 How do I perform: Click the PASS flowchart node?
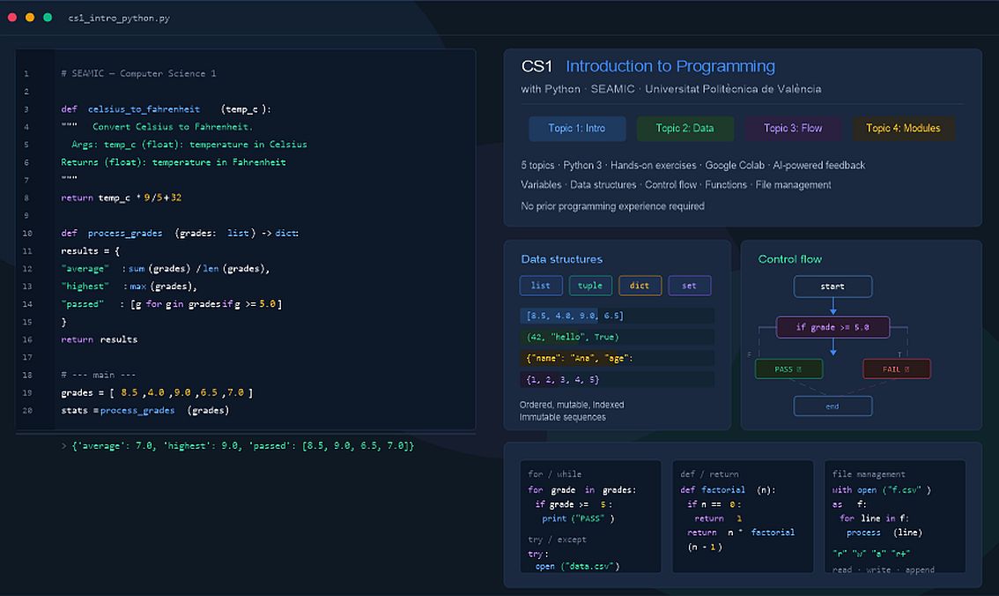[x=788, y=369]
